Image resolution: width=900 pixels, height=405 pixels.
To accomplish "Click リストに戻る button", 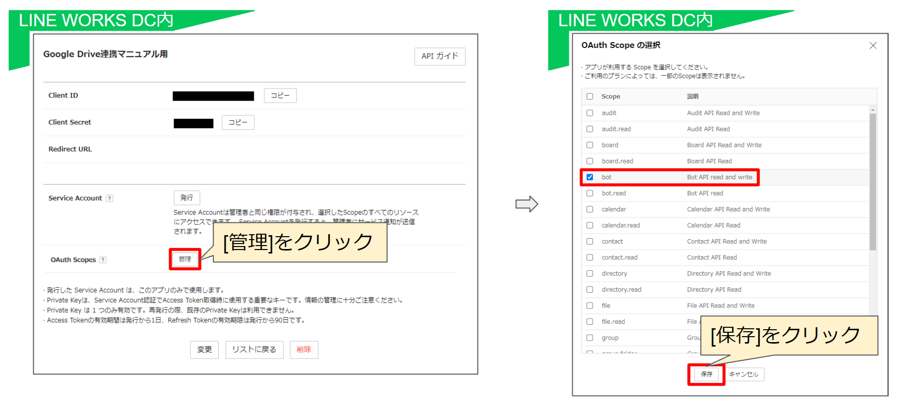I will coord(254,350).
